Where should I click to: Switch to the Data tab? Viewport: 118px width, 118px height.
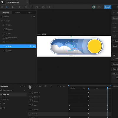29,12
